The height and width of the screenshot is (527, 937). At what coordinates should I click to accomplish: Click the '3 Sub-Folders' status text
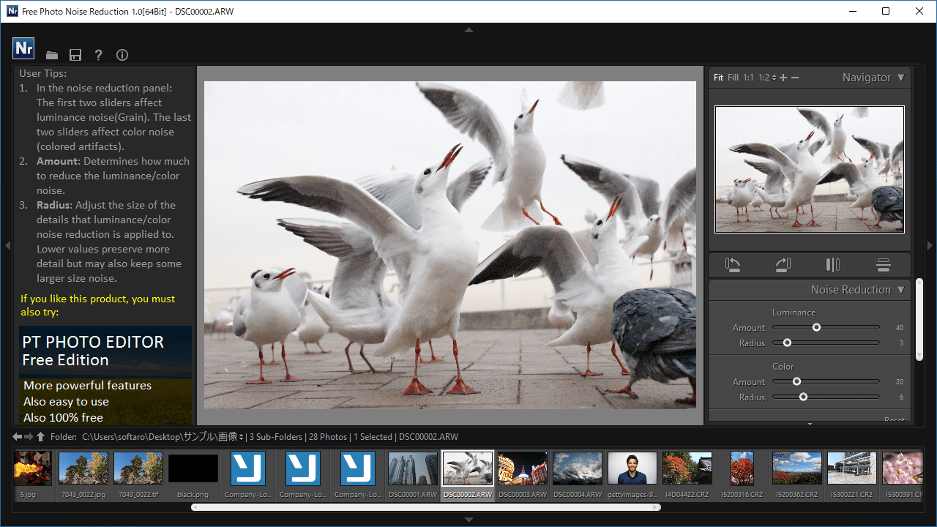pos(276,437)
